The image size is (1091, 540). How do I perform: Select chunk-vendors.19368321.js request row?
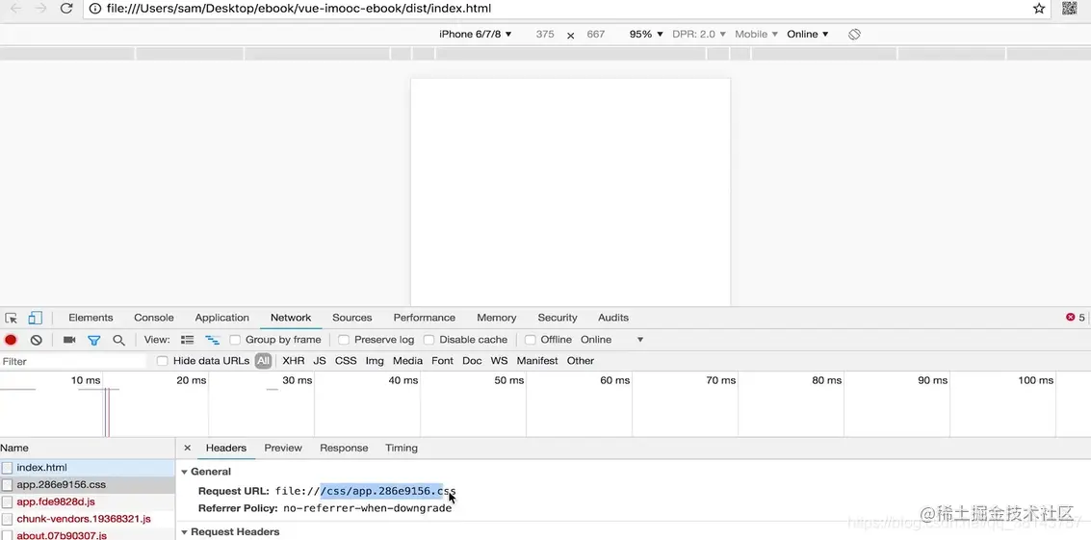(x=87, y=519)
